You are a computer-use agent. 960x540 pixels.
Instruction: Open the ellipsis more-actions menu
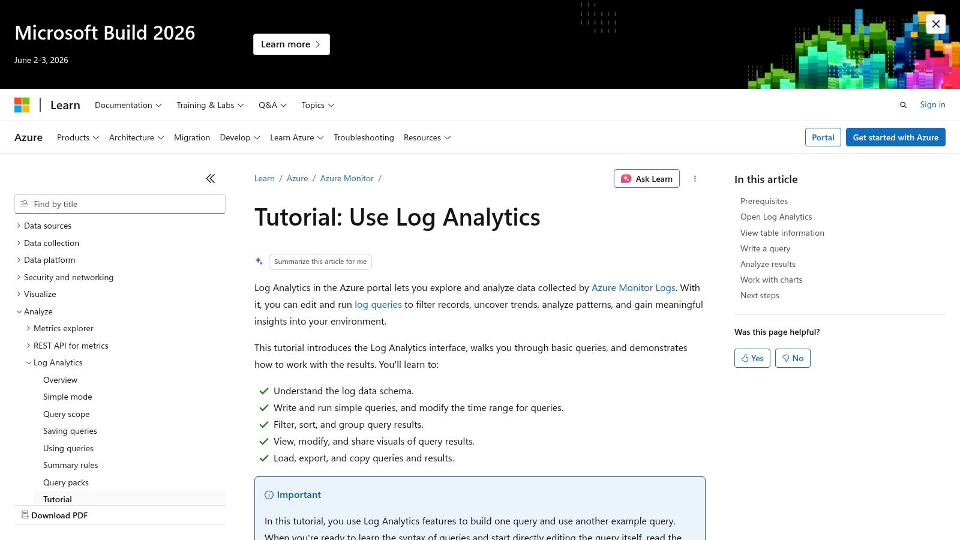pyautogui.click(x=695, y=178)
